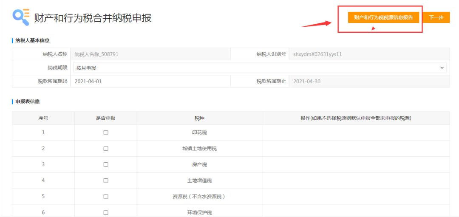This screenshot has height=217, width=459.
Task: Click the 资源税（不含水资源税） cell
Action: click(199, 197)
